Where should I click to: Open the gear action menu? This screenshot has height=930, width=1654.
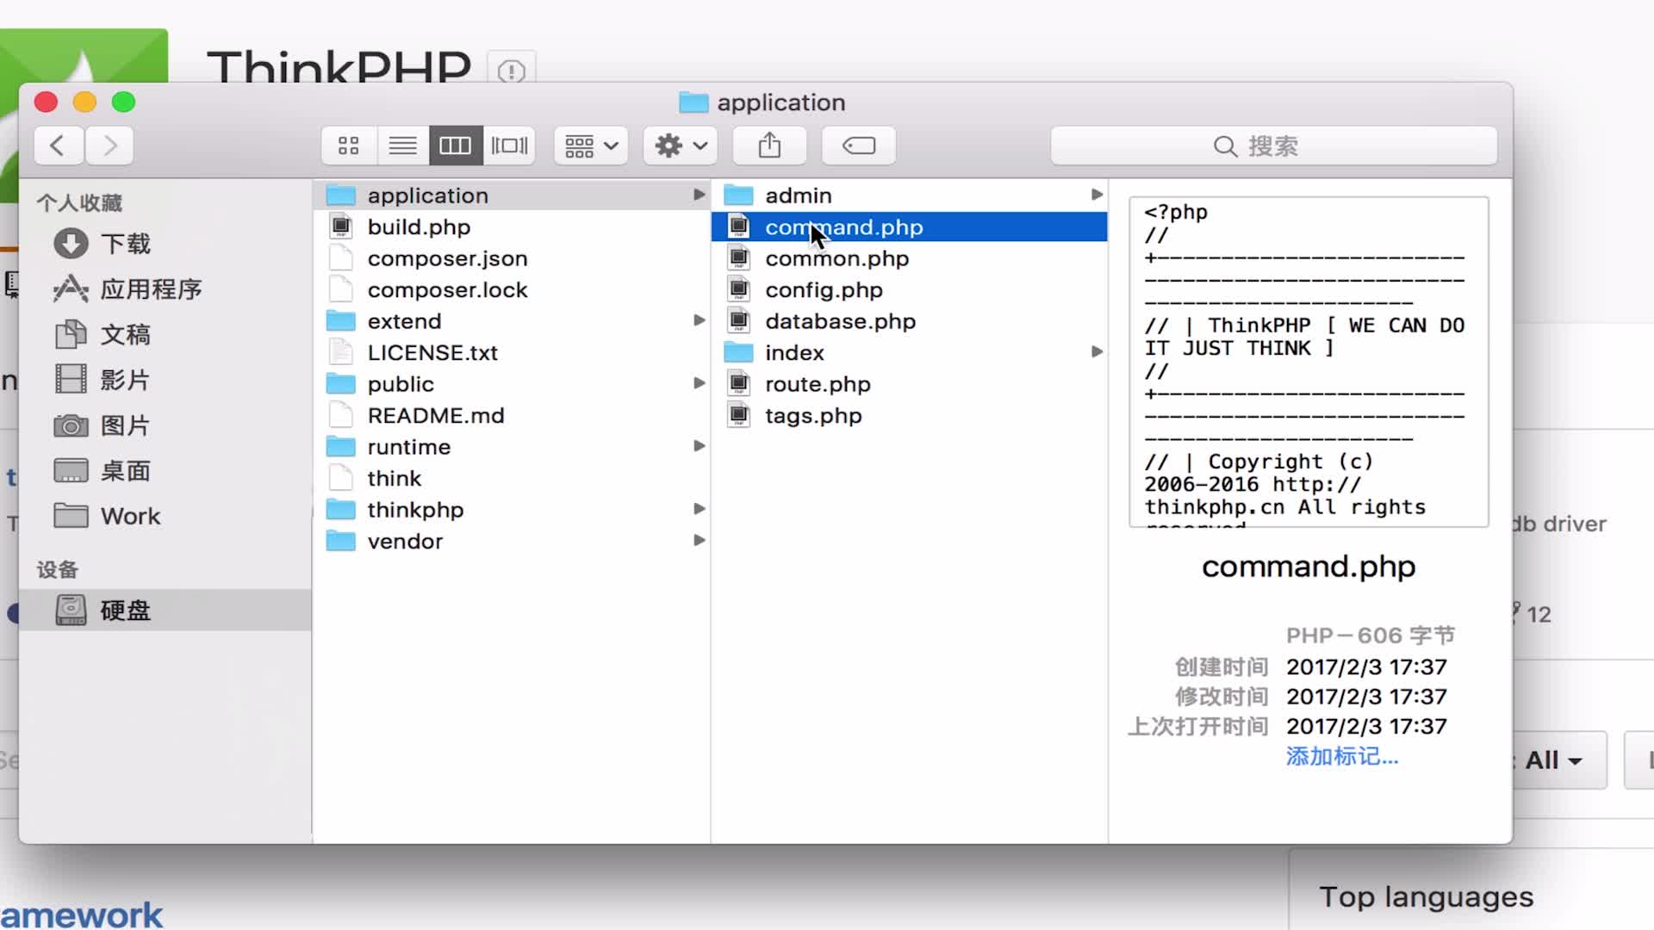click(681, 146)
